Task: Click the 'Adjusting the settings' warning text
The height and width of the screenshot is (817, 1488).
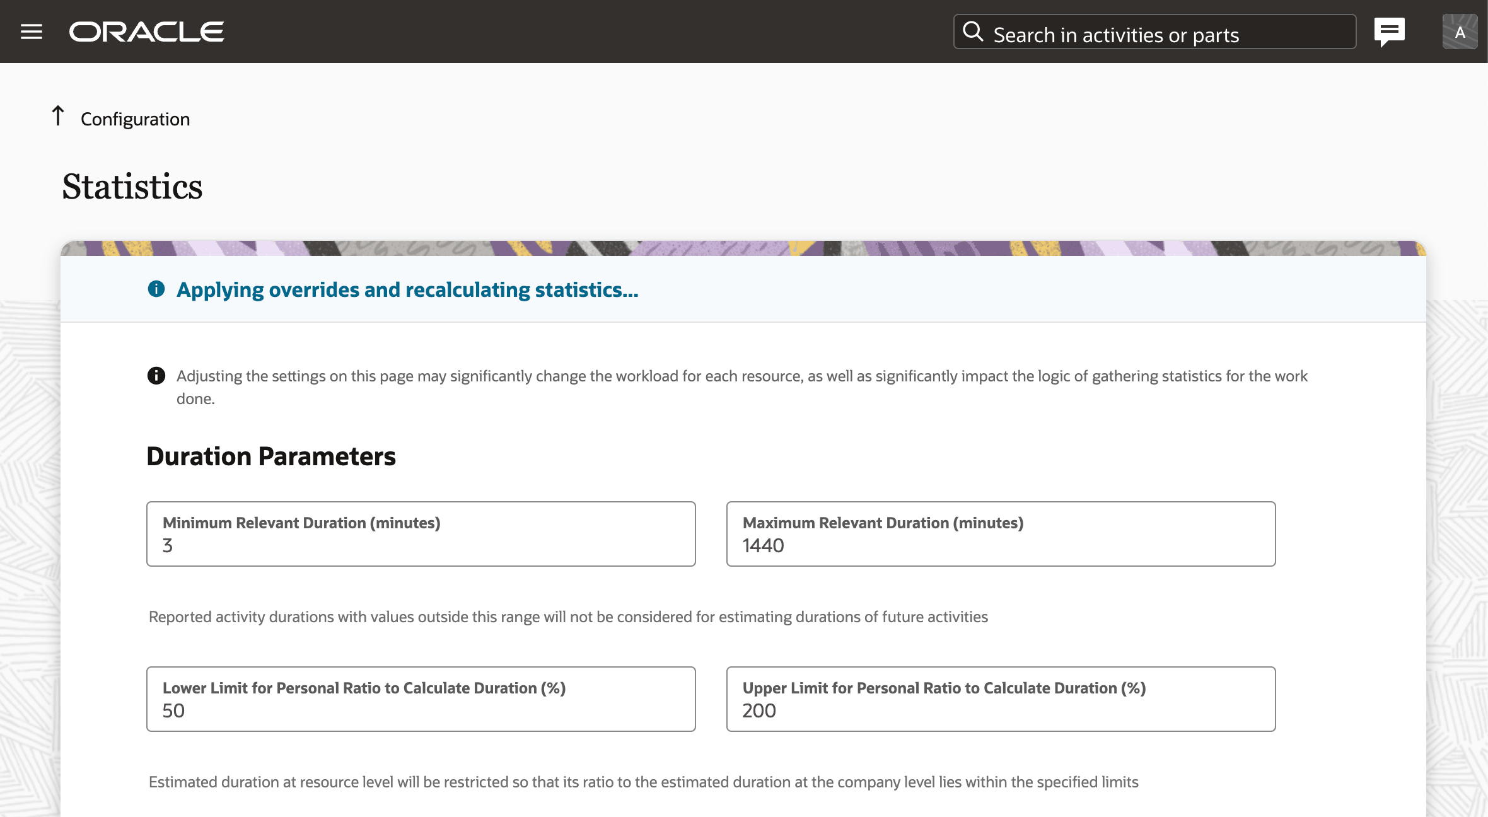Action: click(x=741, y=376)
